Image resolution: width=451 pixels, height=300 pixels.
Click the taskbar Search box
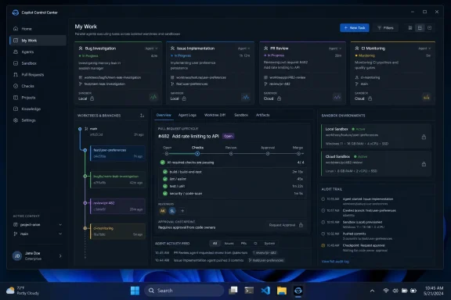184,291
